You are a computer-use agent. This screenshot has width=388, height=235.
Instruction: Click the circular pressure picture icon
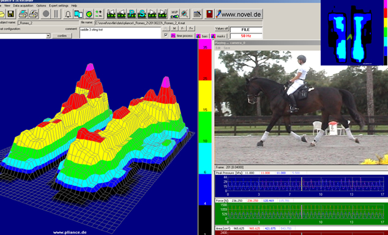pos(89,14)
